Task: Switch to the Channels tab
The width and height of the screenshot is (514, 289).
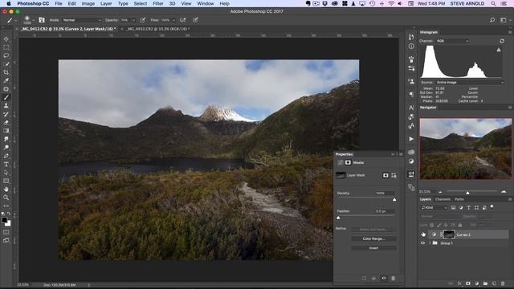Action: (443, 199)
